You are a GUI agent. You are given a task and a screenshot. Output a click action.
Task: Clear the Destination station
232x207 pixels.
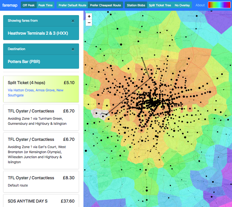pos(73,49)
